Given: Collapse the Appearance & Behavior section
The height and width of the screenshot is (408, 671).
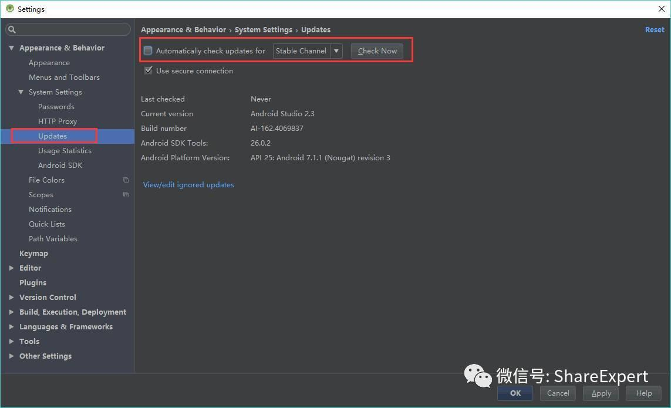Looking at the screenshot, I should pos(12,48).
